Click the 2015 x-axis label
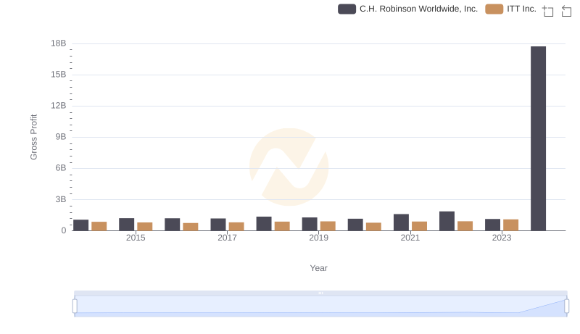This screenshot has height=334, width=580. pyautogui.click(x=136, y=238)
